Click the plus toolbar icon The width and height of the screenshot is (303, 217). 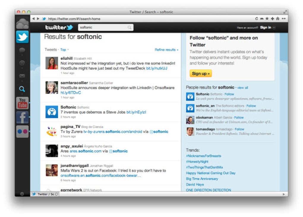point(272,18)
